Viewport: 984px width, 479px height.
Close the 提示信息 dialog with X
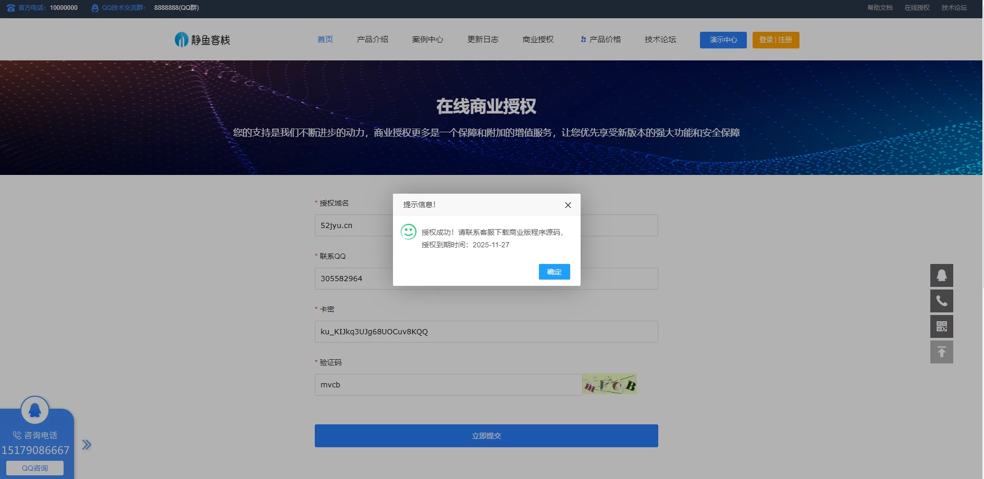click(568, 205)
